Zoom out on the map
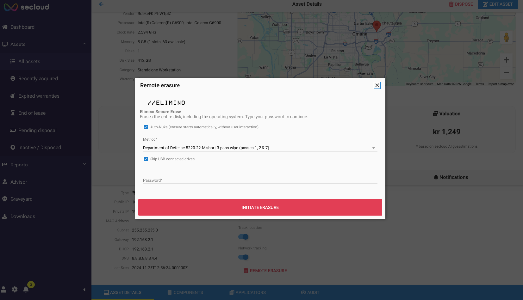This screenshot has width=523, height=300. (506, 73)
